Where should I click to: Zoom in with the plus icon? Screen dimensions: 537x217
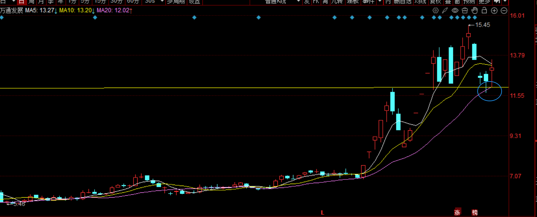494,11
